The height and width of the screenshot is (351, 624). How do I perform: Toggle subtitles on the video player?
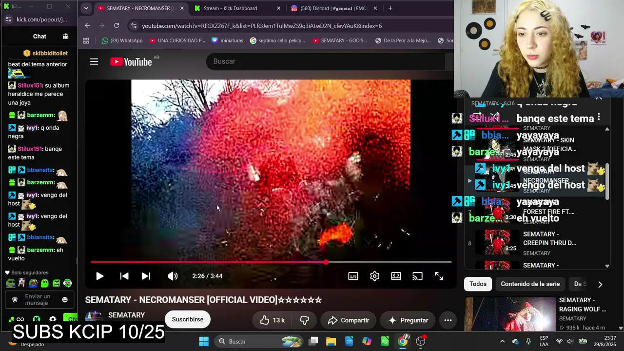(x=353, y=276)
